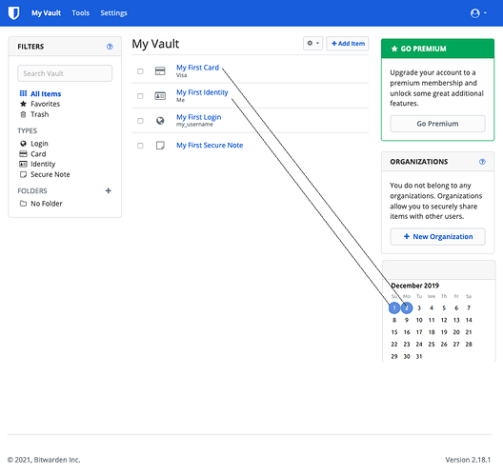Click the No Folder folder icon
The image size is (503, 476).
[x=23, y=204]
